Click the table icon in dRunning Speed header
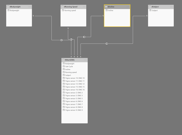182x135 pixels. 62,7
